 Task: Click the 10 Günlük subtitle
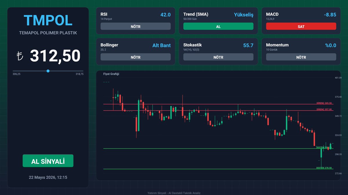pos(272,50)
